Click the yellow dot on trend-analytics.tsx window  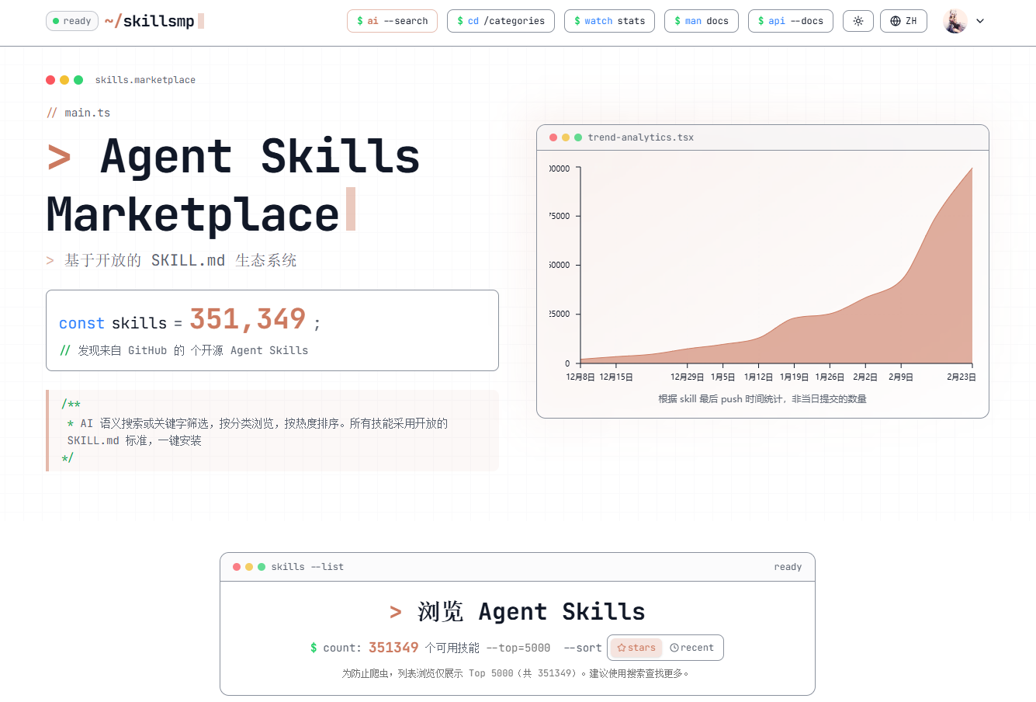pyautogui.click(x=566, y=137)
